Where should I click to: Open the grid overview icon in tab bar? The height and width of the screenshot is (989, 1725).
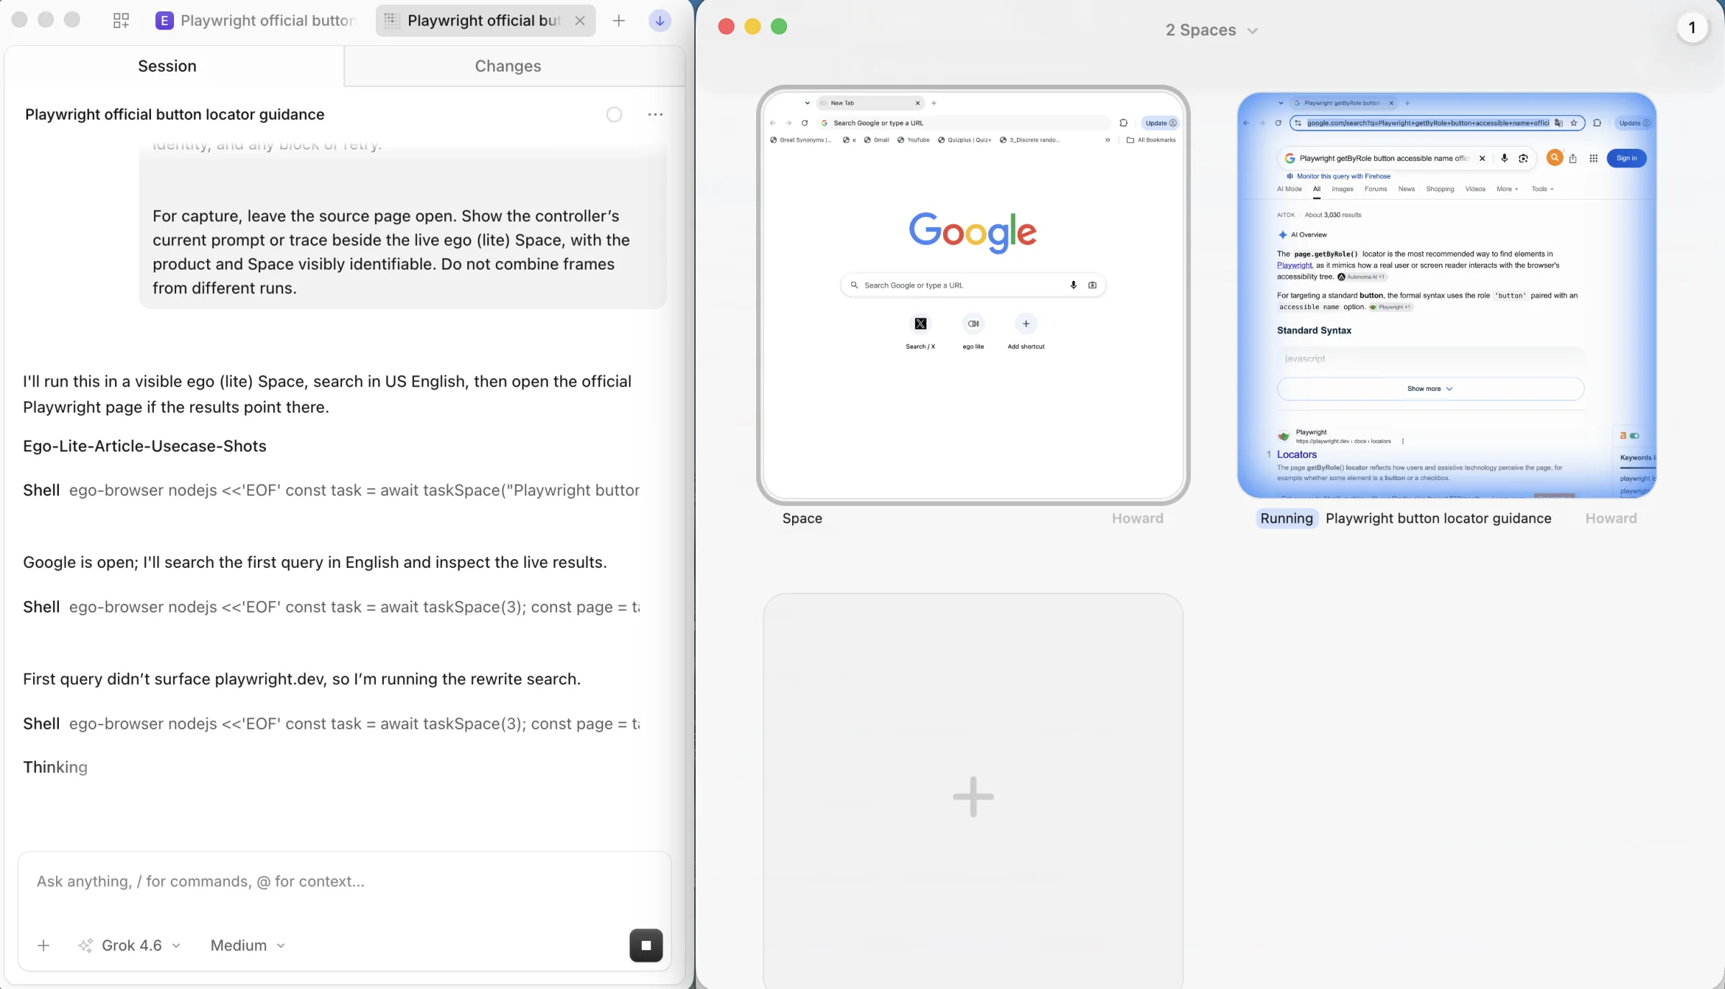121,21
